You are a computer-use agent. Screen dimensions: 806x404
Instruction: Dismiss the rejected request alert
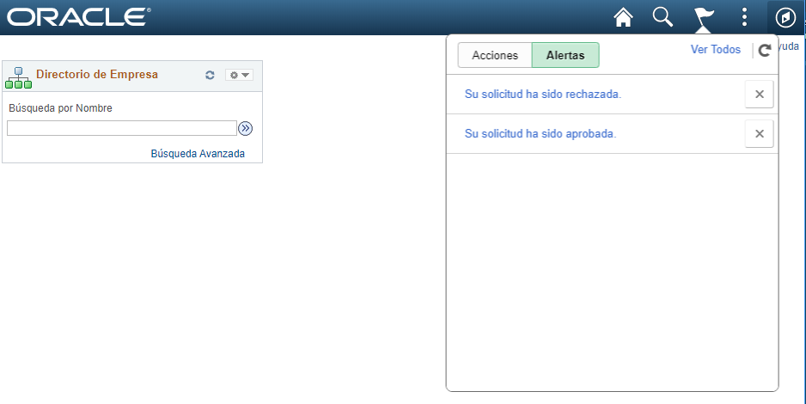(759, 95)
